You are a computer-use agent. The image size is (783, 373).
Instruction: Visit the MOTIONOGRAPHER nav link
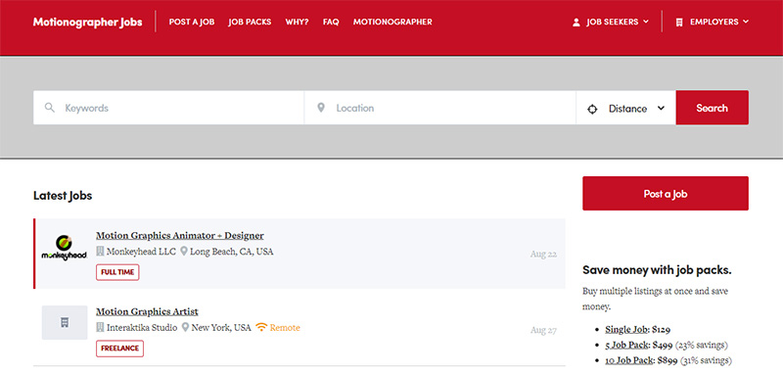(392, 22)
